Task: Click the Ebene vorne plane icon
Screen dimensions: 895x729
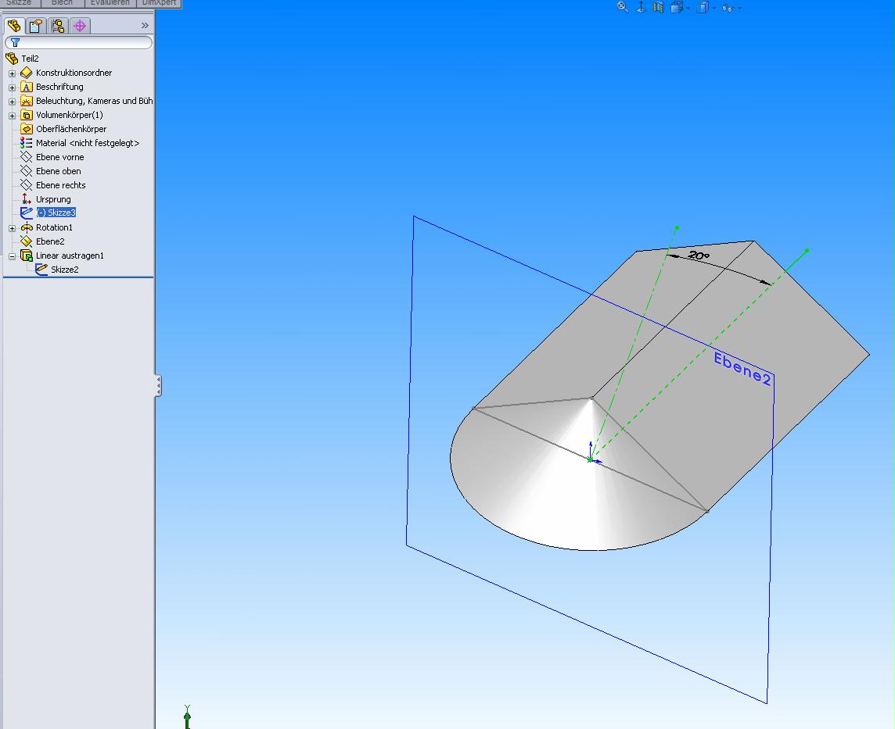Action: (x=27, y=157)
